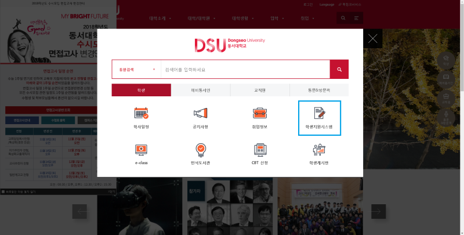This screenshot has height=235, width=464.
Task: Click the 동문&방문객 person side icon
Action: 446,117
